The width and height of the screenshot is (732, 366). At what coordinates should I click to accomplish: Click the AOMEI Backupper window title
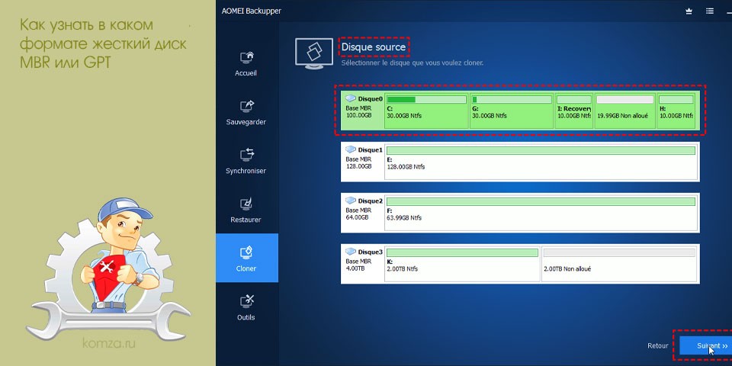(x=252, y=11)
